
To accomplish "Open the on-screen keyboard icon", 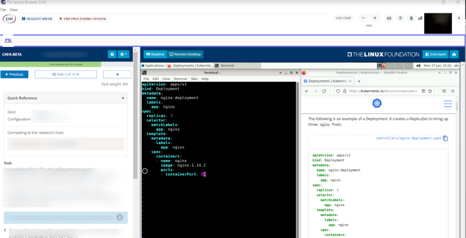I will 389,18.
